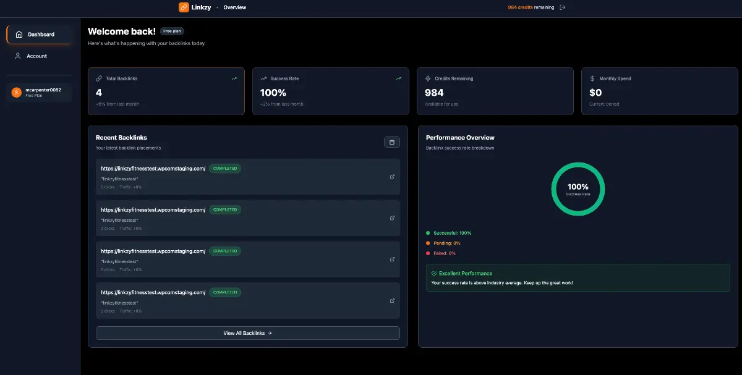Open external link icon of third backlink row
Image resolution: width=742 pixels, height=375 pixels.
(392, 259)
